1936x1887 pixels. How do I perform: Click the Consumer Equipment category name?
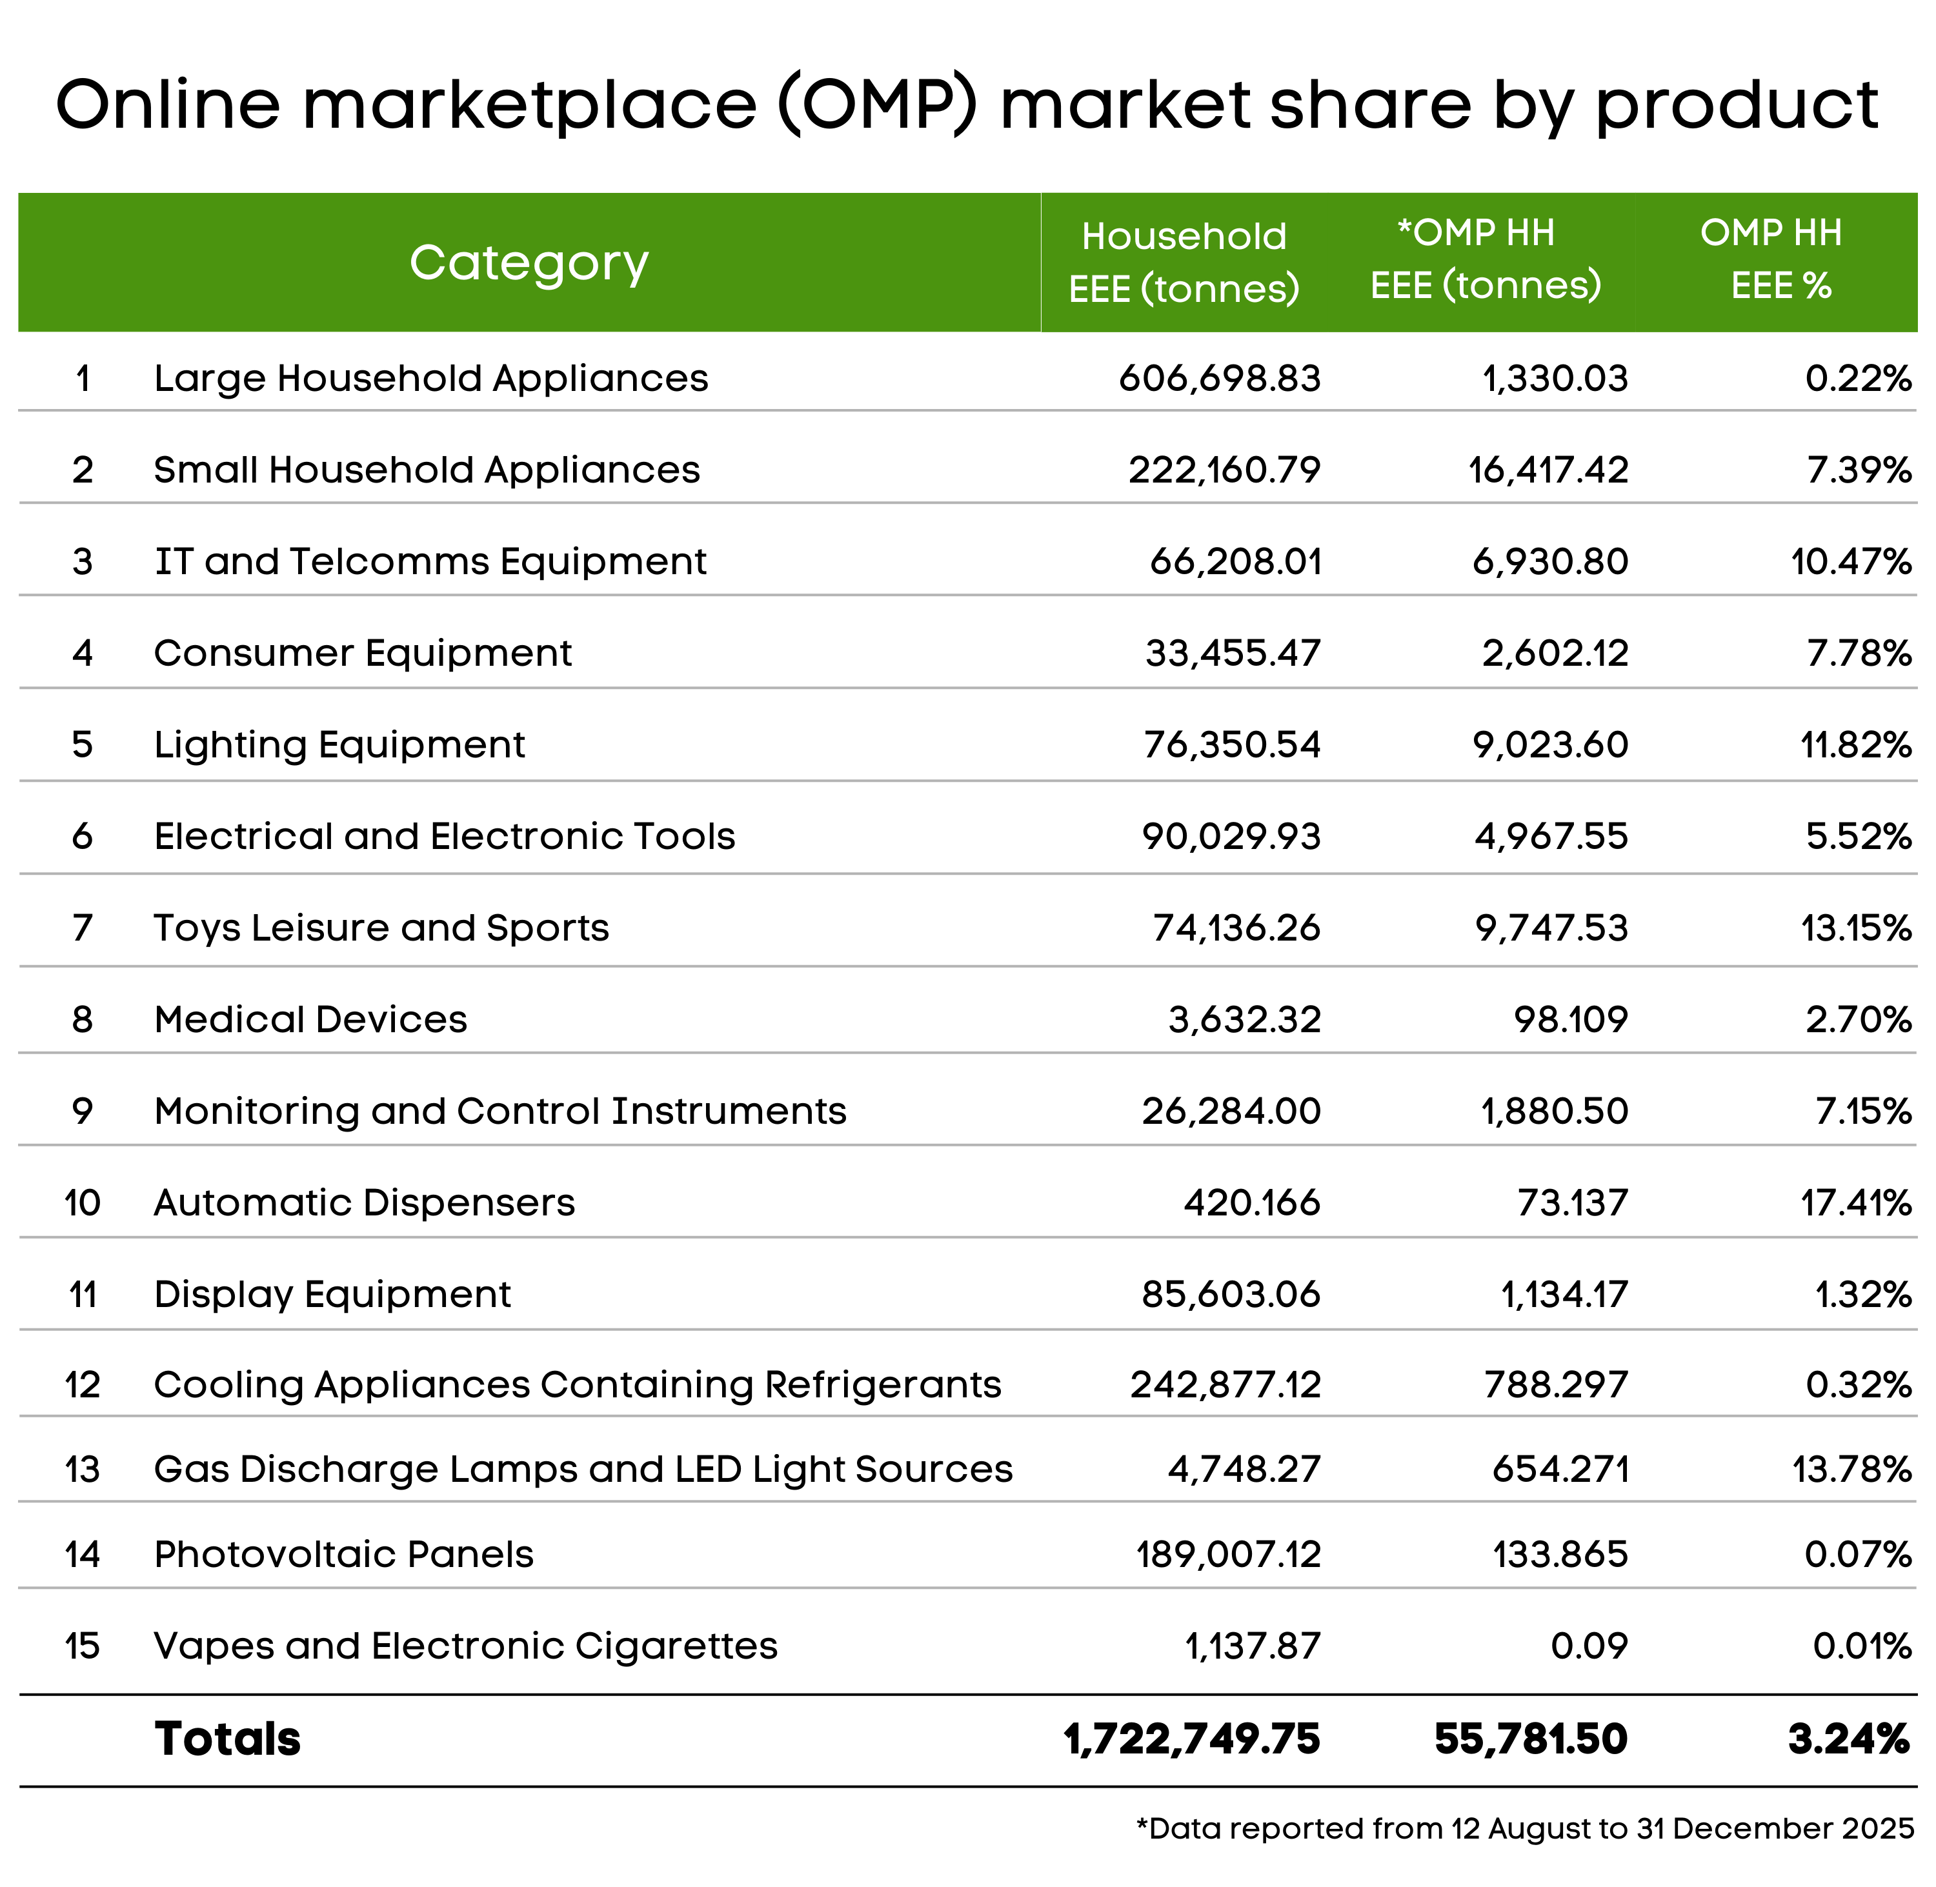point(364,652)
